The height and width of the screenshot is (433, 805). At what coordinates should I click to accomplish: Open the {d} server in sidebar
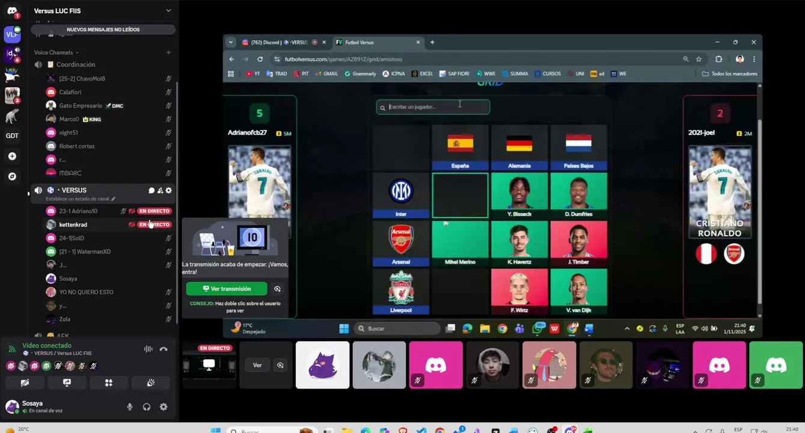pos(12,55)
